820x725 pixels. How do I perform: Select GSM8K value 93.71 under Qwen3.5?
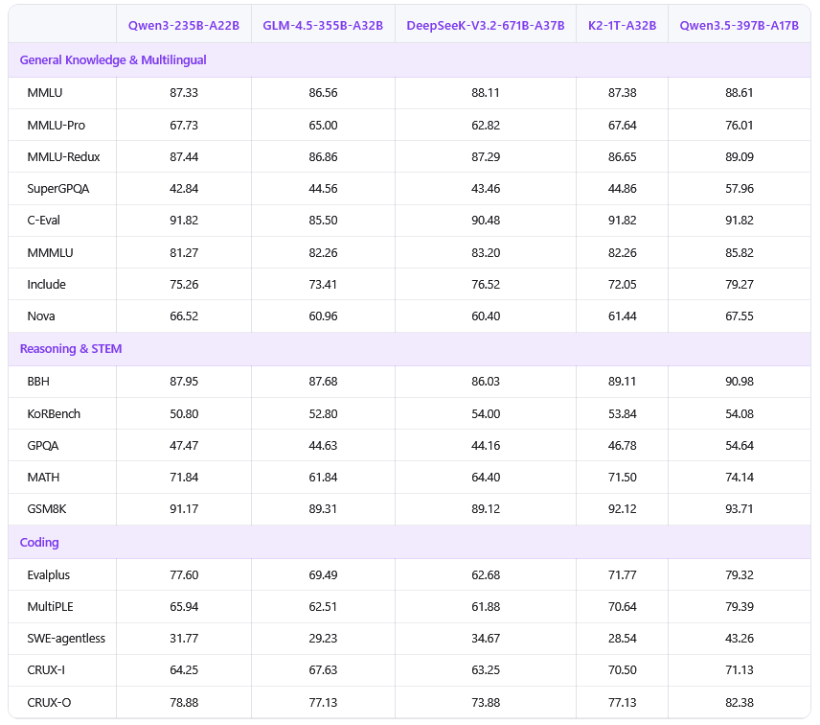pyautogui.click(x=739, y=509)
